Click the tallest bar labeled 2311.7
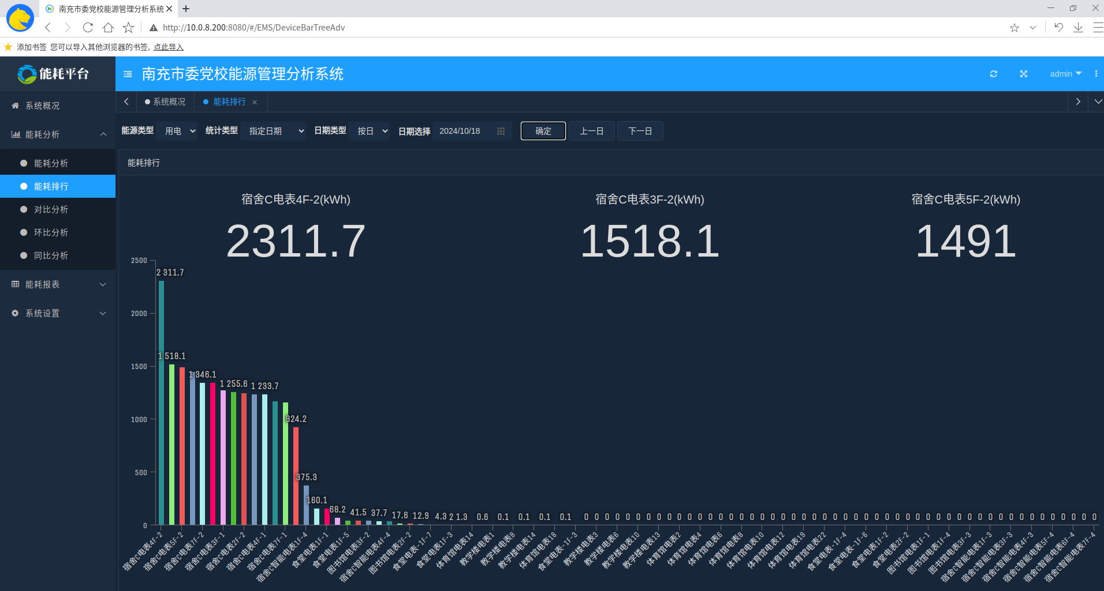This screenshot has width=1104, height=591. coord(161,402)
